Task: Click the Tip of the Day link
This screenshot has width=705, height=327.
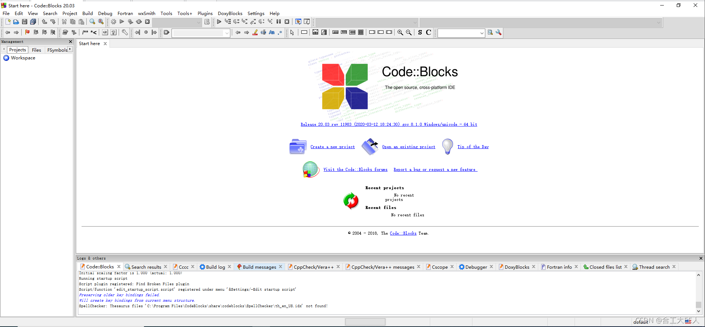Action: [473, 147]
